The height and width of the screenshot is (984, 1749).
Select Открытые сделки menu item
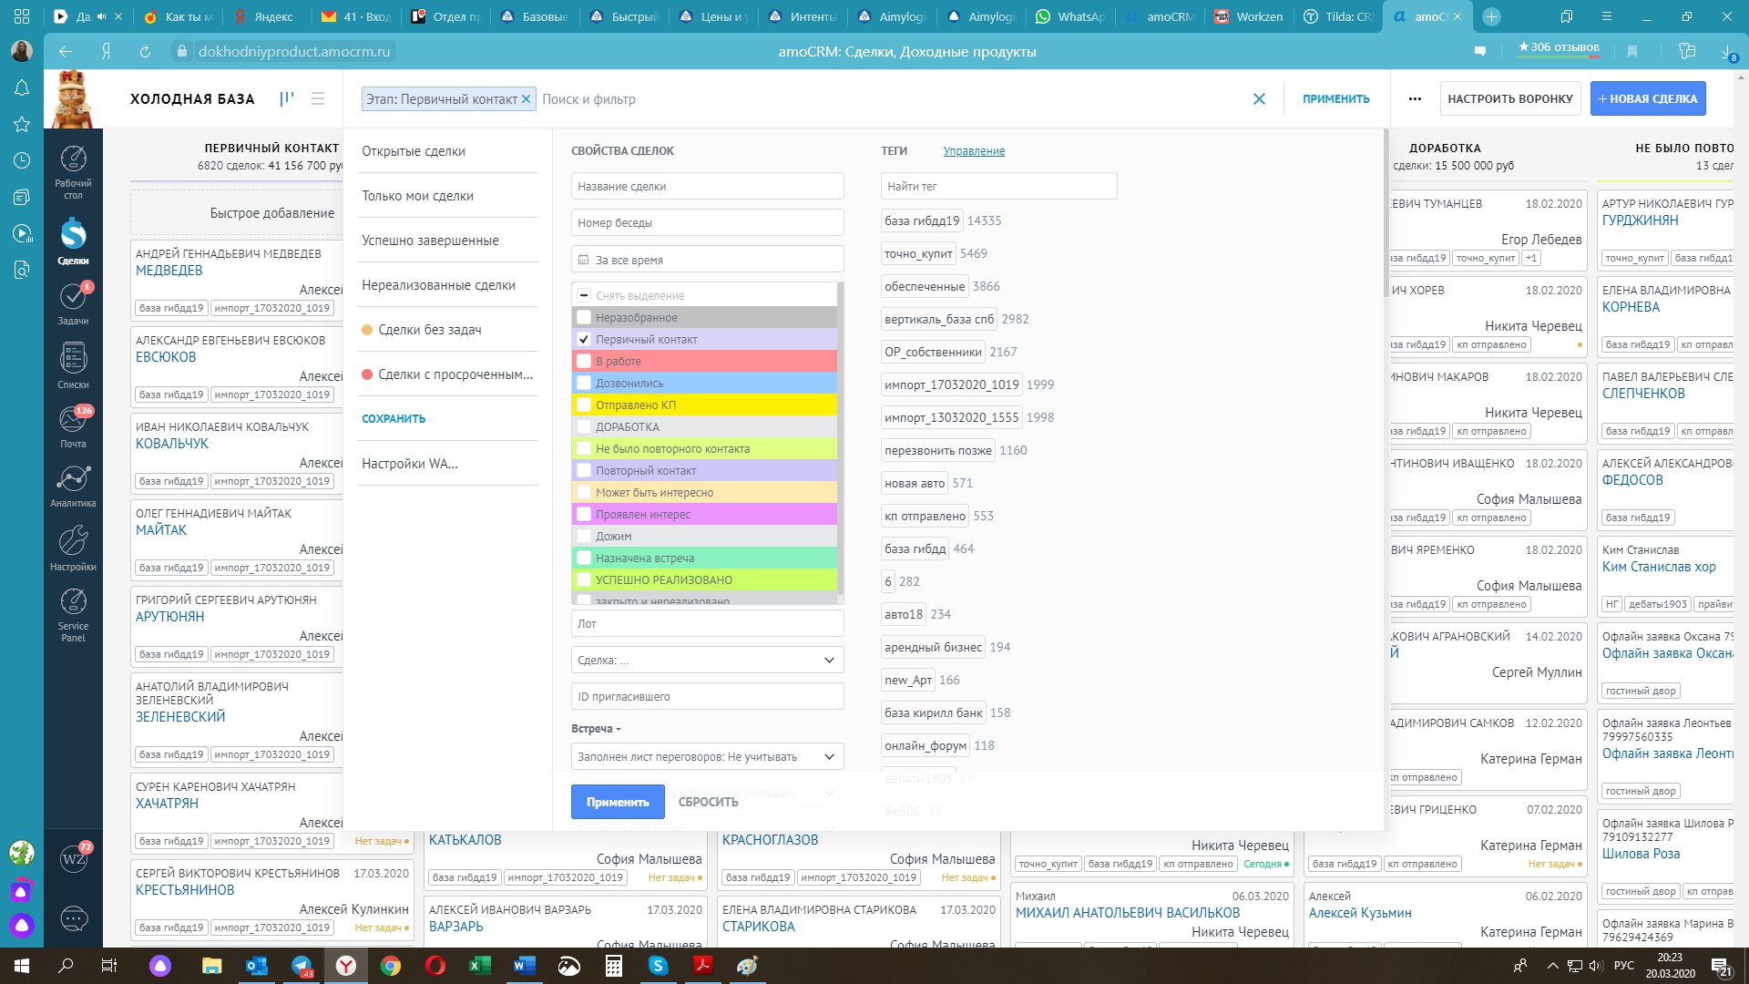(x=417, y=150)
